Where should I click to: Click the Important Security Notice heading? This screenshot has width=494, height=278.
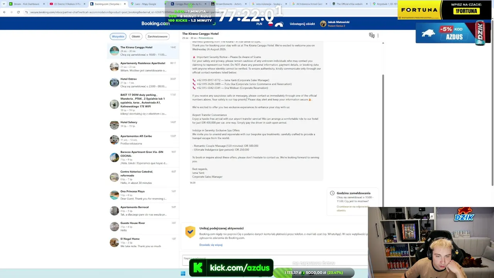[228, 57]
